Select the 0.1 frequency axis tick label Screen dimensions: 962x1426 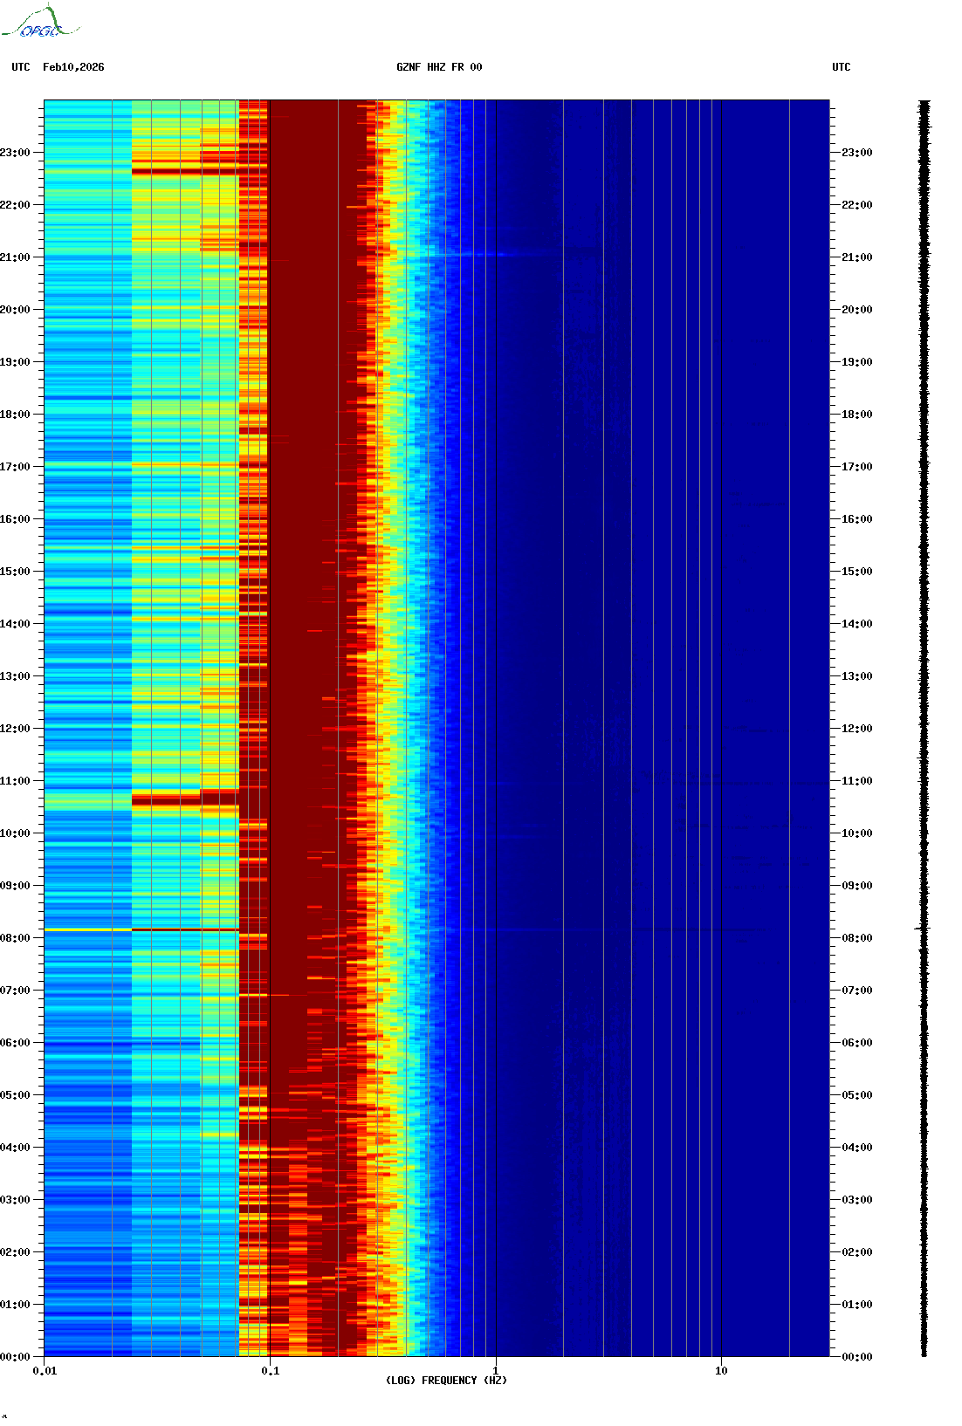point(271,1371)
